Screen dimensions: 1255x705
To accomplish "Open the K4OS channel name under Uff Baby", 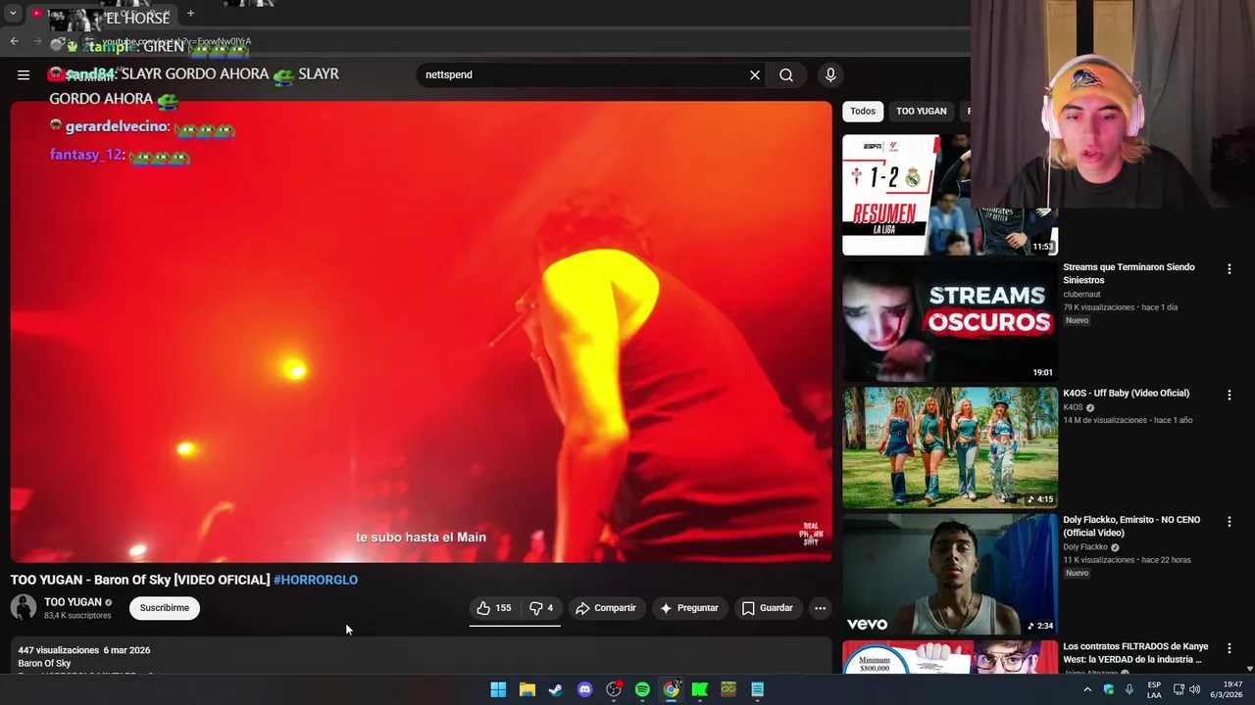I will [1073, 407].
